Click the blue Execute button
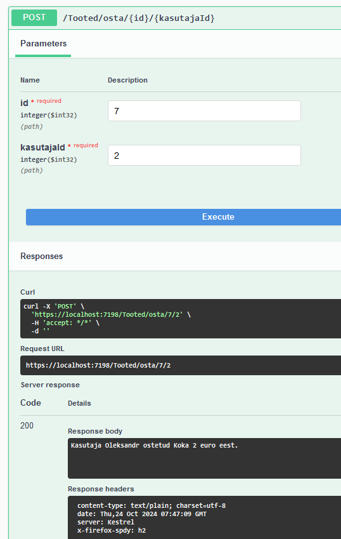341x539 pixels. tap(184, 217)
